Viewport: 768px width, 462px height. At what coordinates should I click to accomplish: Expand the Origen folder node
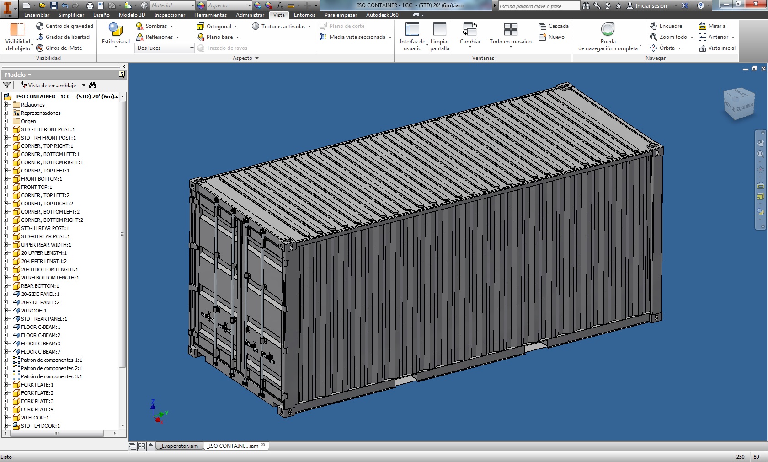click(6, 121)
